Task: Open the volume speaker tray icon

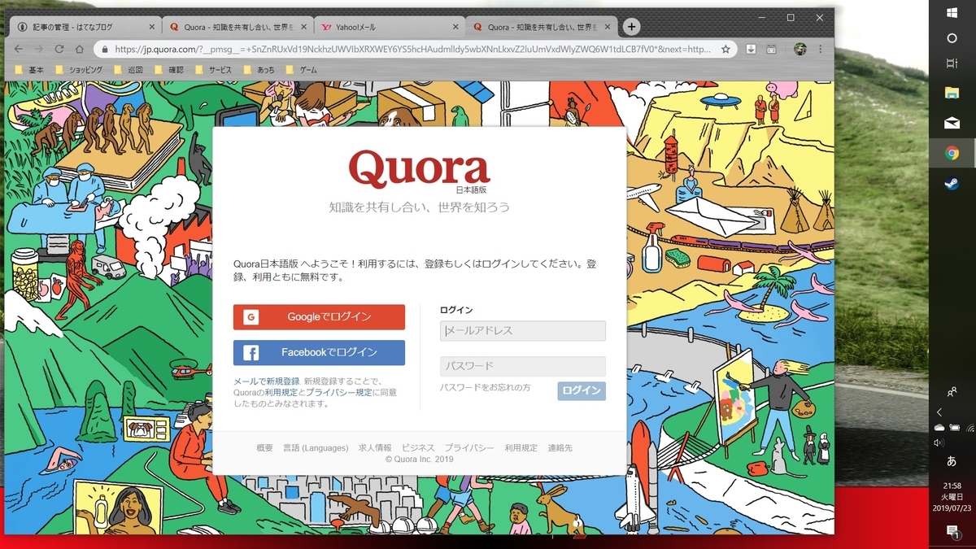Action: click(939, 442)
